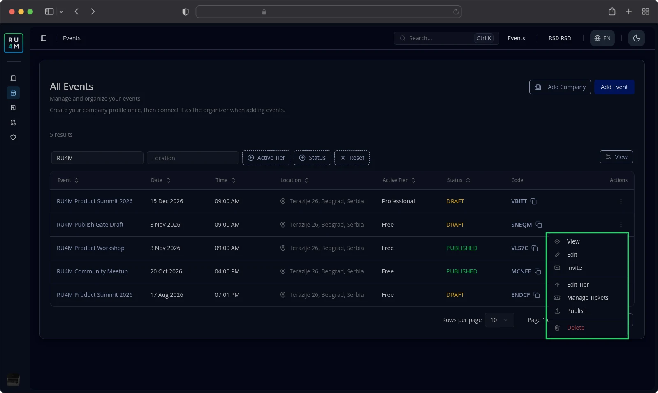The height and width of the screenshot is (393, 658).
Task: Choose Edit from the context menu
Action: point(588,255)
